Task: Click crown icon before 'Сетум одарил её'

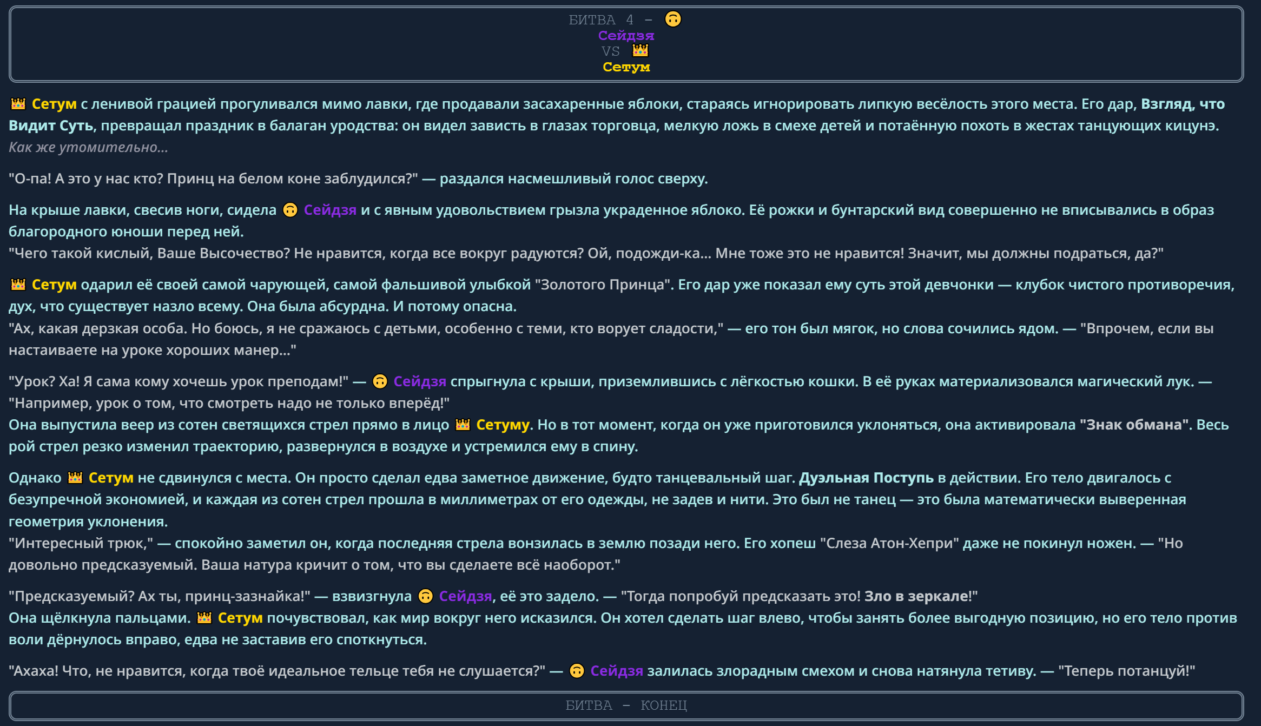Action: point(18,284)
